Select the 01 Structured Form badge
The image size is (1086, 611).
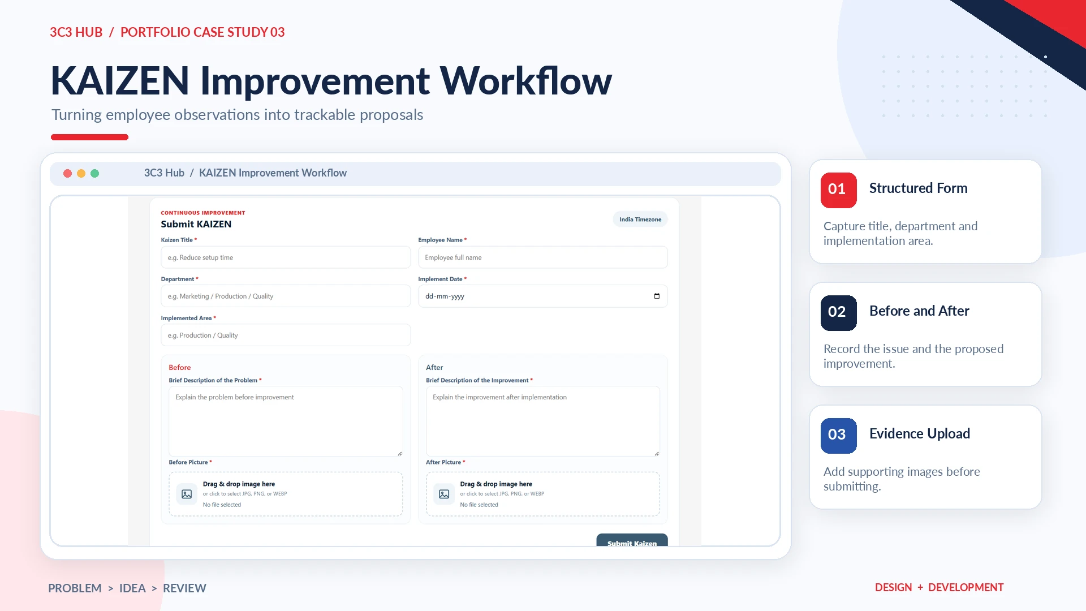[x=838, y=190]
